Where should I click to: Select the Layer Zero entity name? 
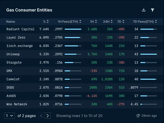pos(16,38)
